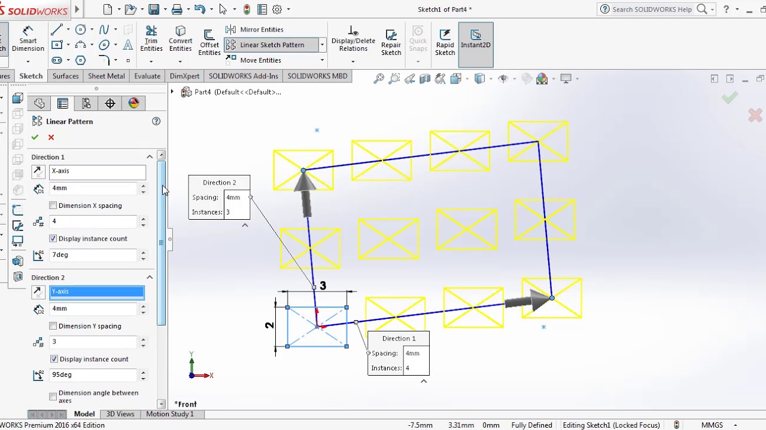Expand the Part4 feature tree arrow

point(172,92)
